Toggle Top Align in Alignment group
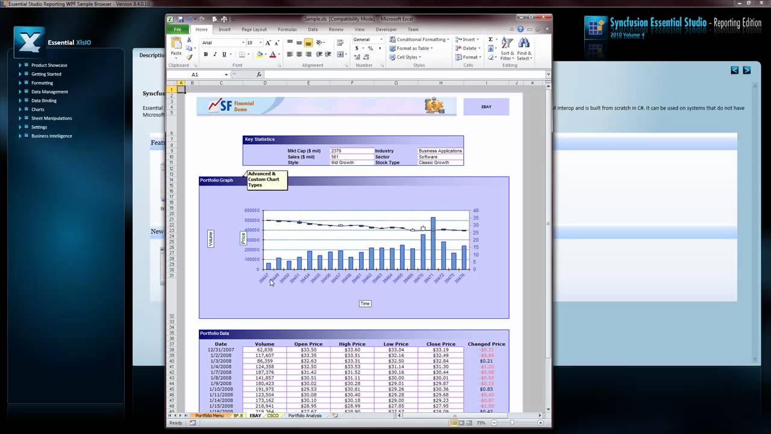771x434 pixels. [290, 42]
